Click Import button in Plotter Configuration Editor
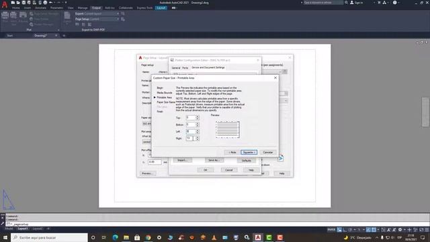The height and width of the screenshot is (242, 430). (x=183, y=160)
